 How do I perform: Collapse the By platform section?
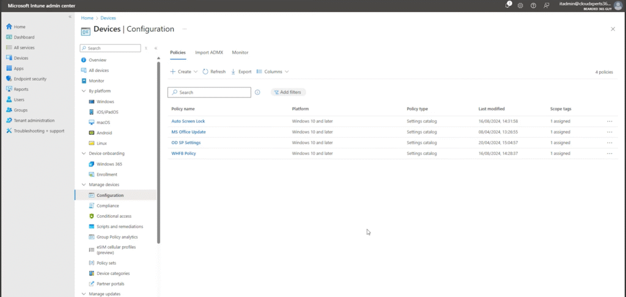(84, 91)
